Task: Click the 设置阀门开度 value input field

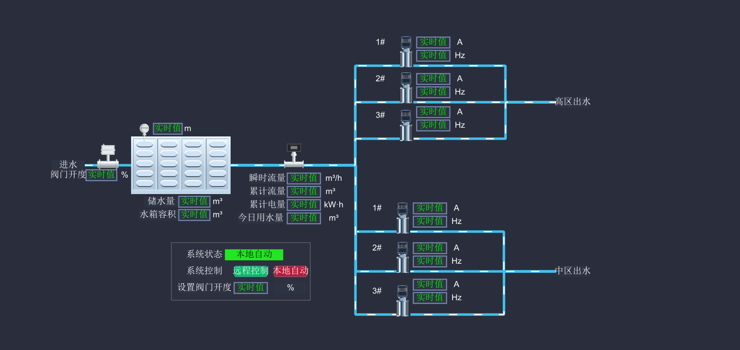Action: pos(251,287)
